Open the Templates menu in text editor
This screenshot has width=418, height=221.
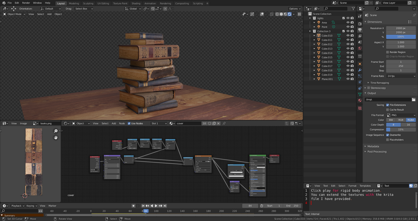pos(365,186)
